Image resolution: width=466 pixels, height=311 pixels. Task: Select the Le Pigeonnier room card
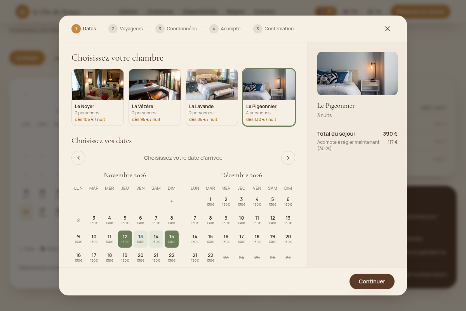pyautogui.click(x=269, y=98)
